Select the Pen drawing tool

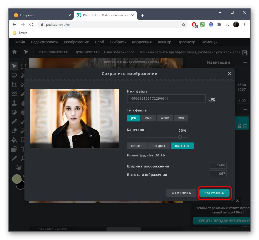pos(14,121)
